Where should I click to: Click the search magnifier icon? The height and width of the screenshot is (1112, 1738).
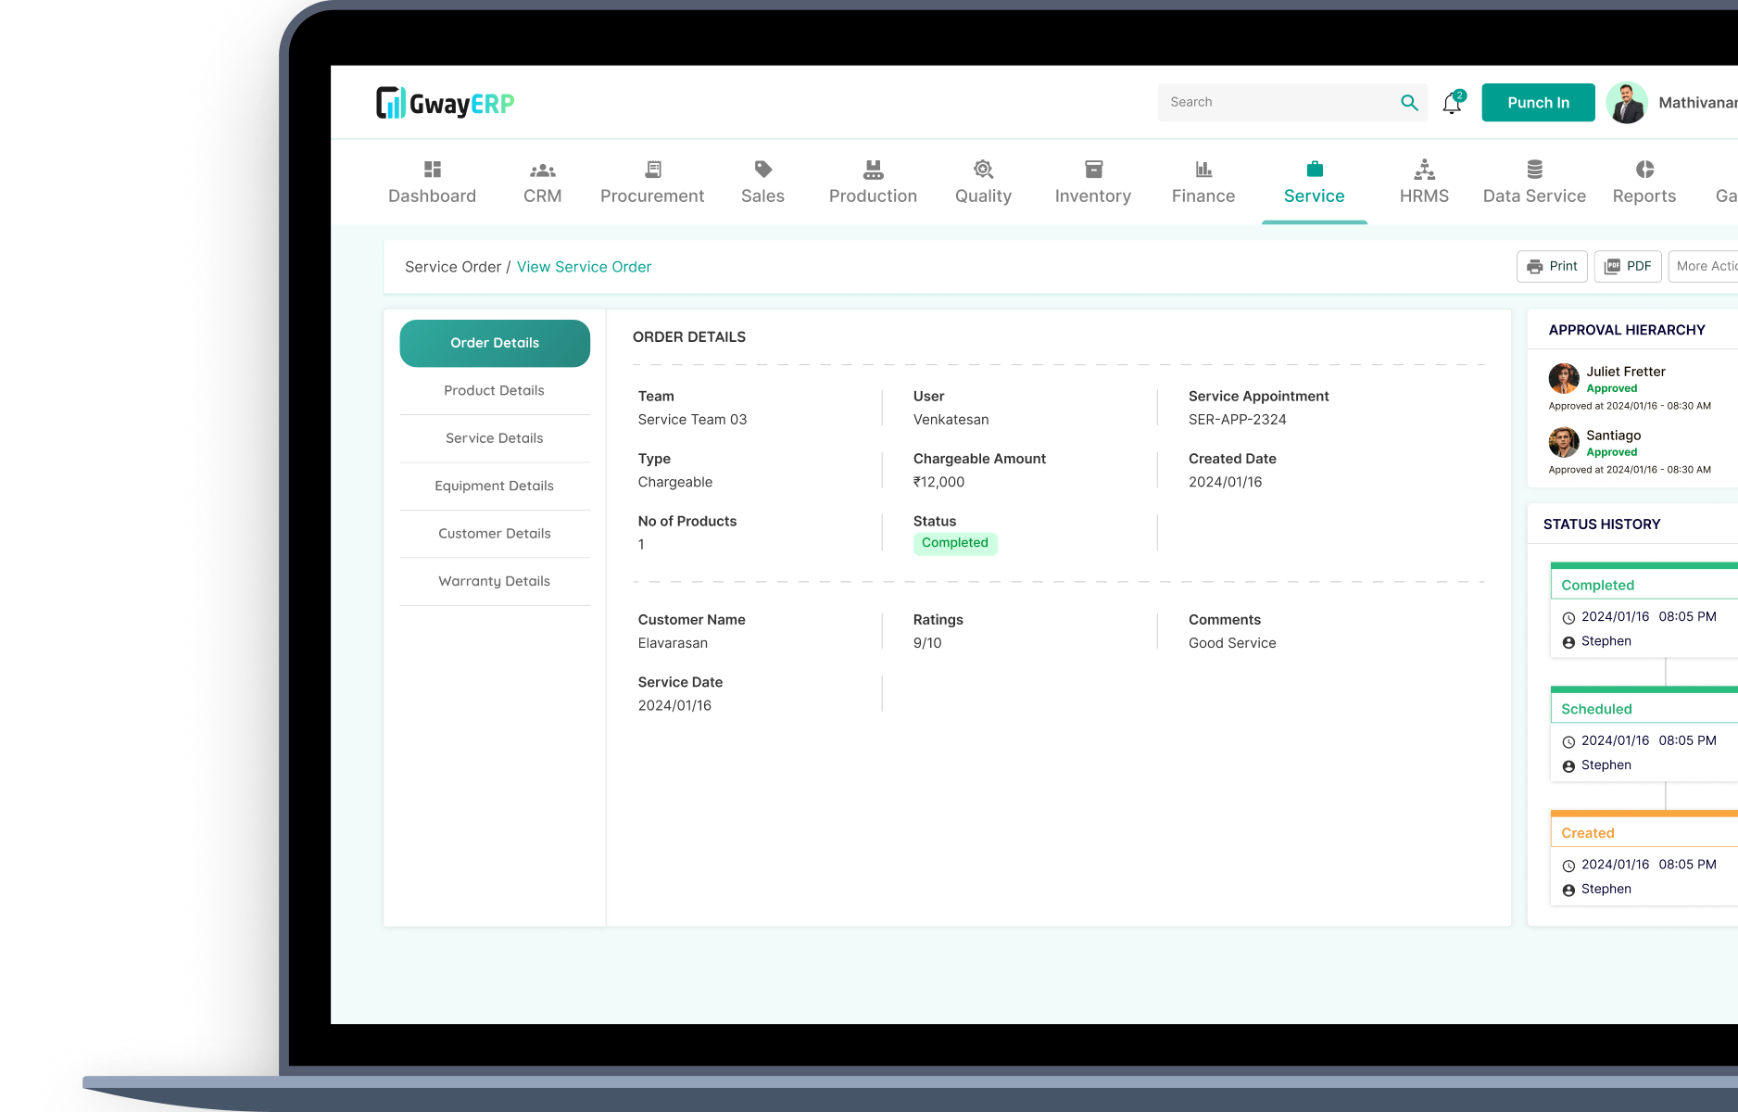[1409, 102]
